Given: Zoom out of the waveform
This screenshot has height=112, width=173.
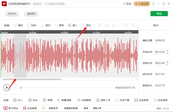Looking at the screenshot, I should [x=133, y=25].
